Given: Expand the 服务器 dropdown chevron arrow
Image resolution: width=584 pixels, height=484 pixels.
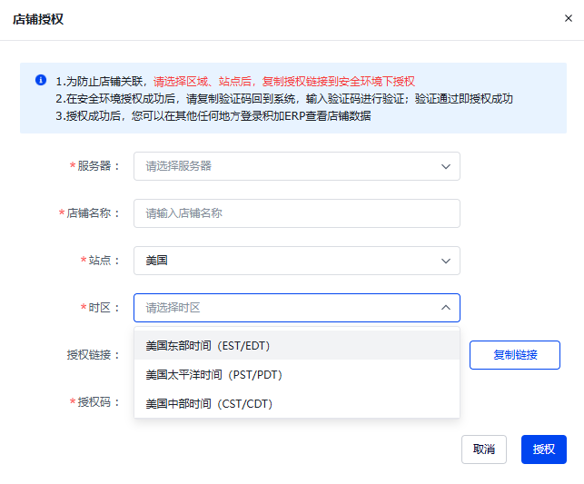Looking at the screenshot, I should pos(446,166).
